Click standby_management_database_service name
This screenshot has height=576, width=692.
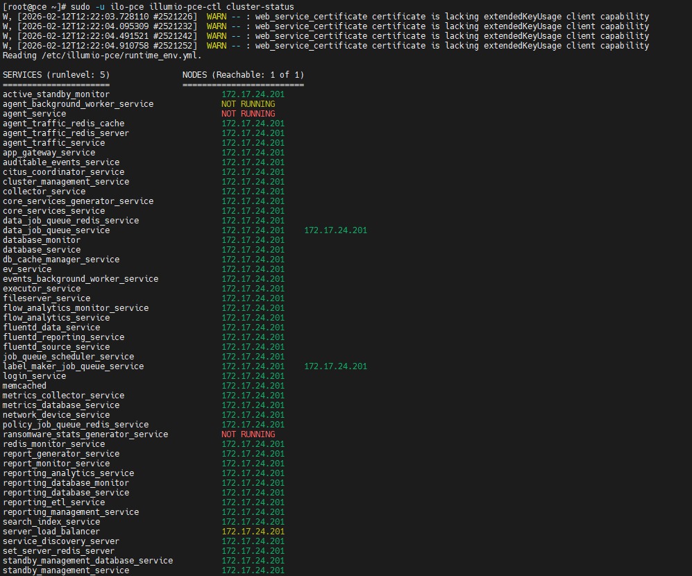click(88, 560)
